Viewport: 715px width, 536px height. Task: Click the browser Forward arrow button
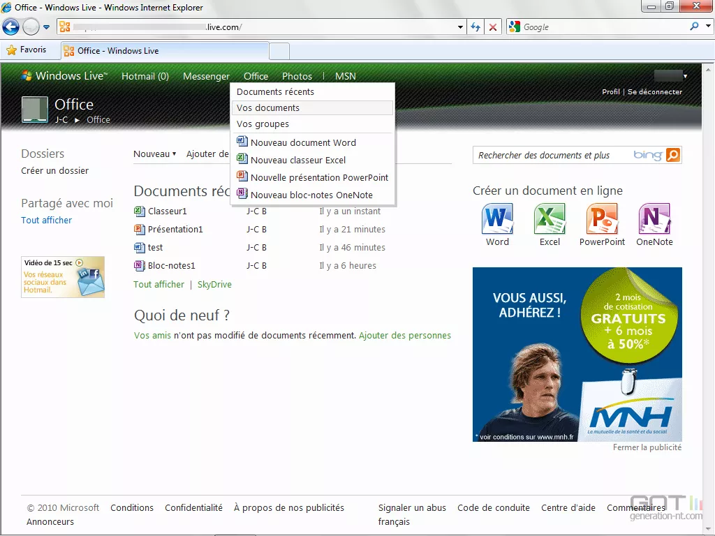[31, 27]
